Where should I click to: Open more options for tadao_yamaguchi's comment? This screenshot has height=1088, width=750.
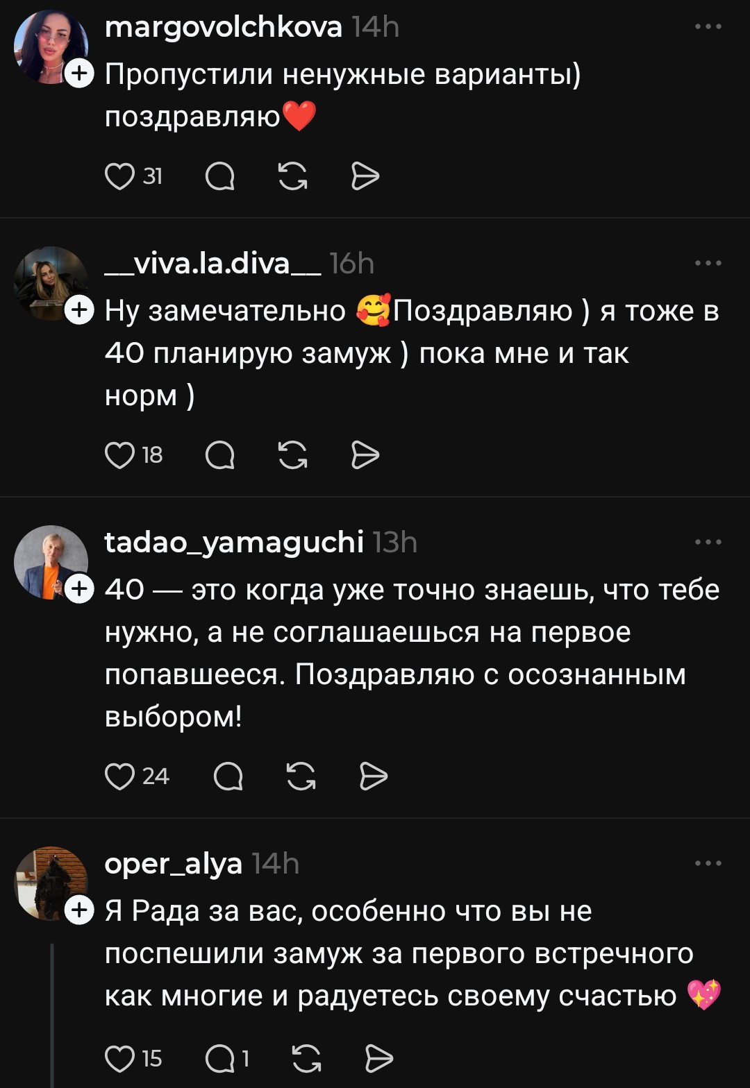tap(708, 542)
